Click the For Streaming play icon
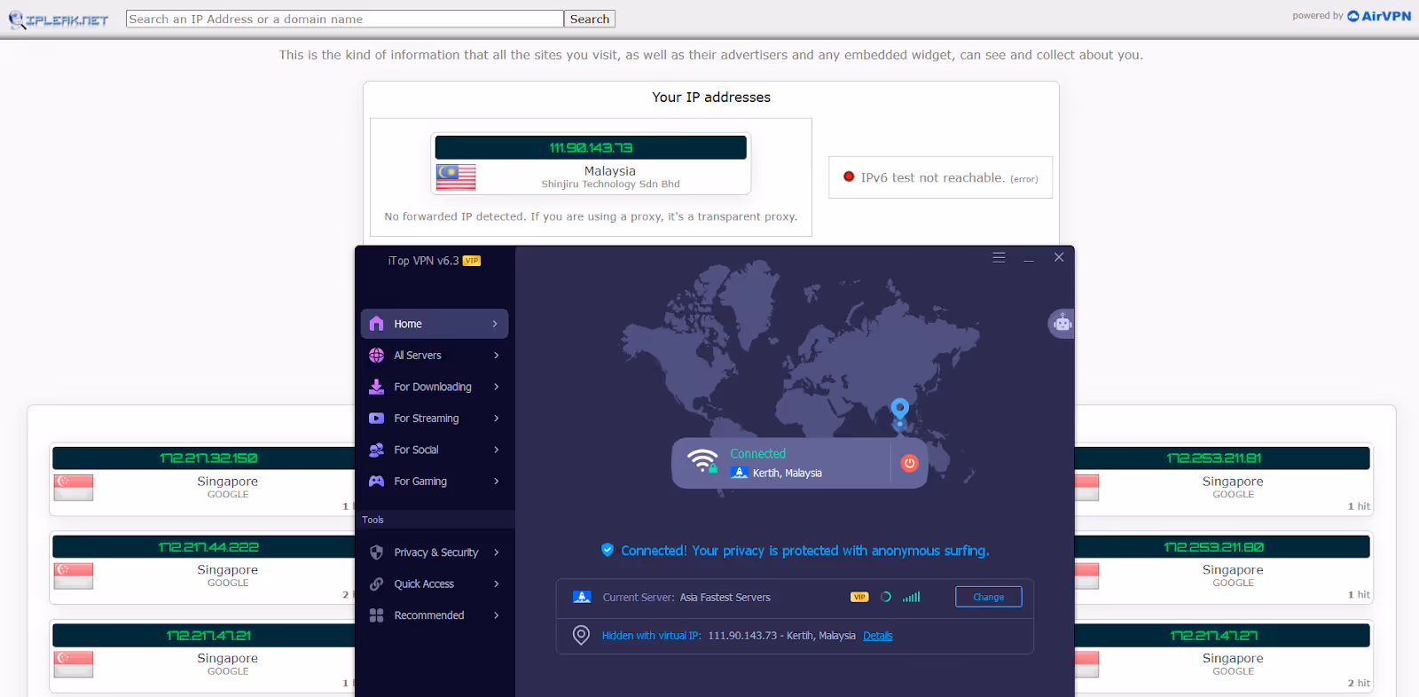The width and height of the screenshot is (1419, 697). [x=376, y=419]
